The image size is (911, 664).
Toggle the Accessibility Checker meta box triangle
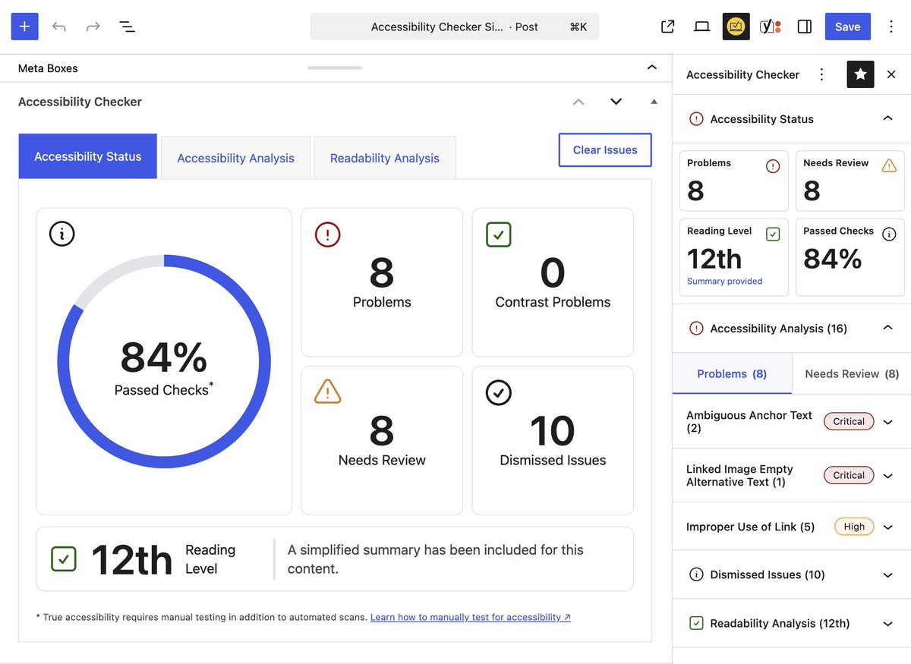(654, 102)
